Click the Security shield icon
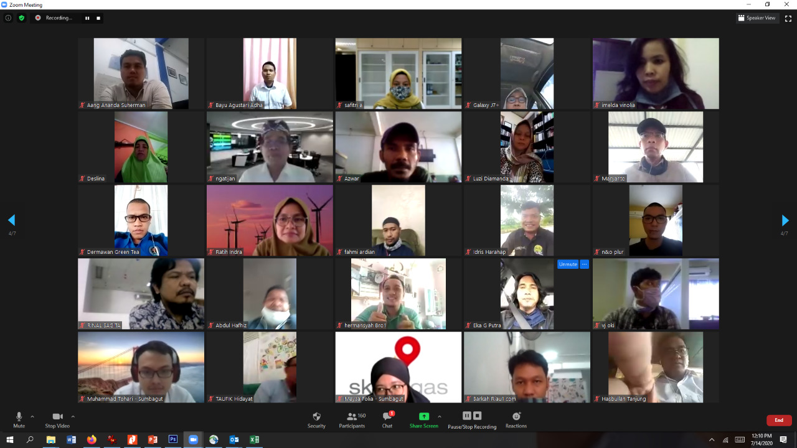797x448 pixels. [x=316, y=416]
